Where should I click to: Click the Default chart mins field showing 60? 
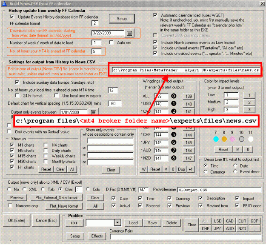point(114,103)
